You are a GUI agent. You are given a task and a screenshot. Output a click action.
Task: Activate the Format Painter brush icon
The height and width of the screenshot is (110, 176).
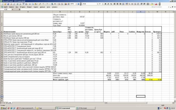click(40, 4)
